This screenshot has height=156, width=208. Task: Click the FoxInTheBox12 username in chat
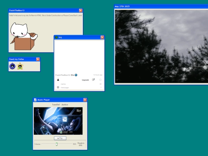click(63, 75)
